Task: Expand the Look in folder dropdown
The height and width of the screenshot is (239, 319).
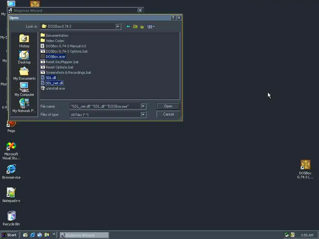Action: pos(118,26)
